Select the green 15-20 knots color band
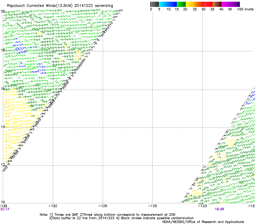This screenshot has height=224, width=255. click(x=181, y=4)
